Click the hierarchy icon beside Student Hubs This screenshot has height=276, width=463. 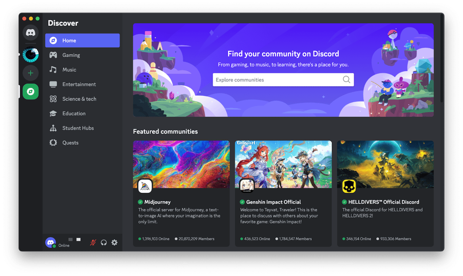(53, 128)
